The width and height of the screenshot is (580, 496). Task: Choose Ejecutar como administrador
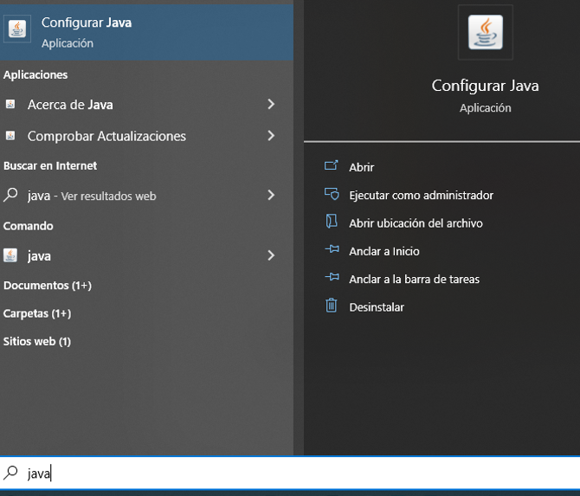click(x=421, y=196)
